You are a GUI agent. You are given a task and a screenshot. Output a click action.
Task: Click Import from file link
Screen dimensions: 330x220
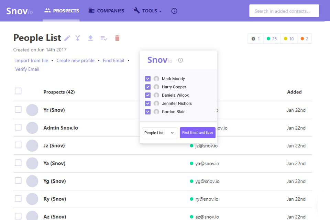click(x=32, y=60)
